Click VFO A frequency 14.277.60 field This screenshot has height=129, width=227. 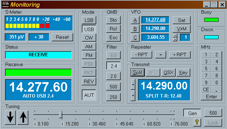click(x=155, y=20)
